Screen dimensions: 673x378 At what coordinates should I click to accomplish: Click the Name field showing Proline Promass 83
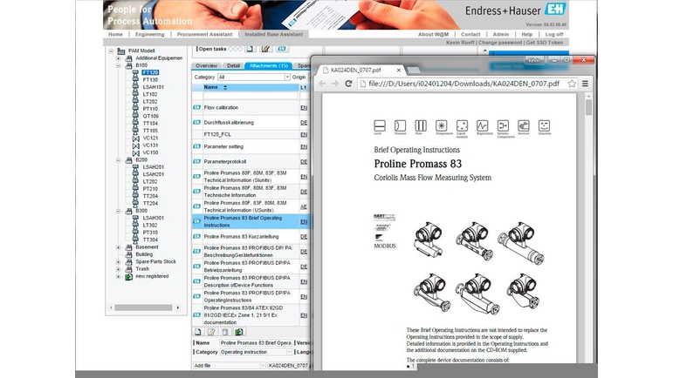pyautogui.click(x=256, y=343)
